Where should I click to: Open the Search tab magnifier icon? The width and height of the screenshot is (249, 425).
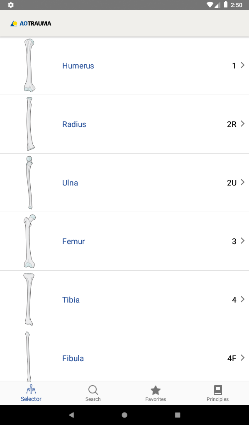pyautogui.click(x=93, y=390)
